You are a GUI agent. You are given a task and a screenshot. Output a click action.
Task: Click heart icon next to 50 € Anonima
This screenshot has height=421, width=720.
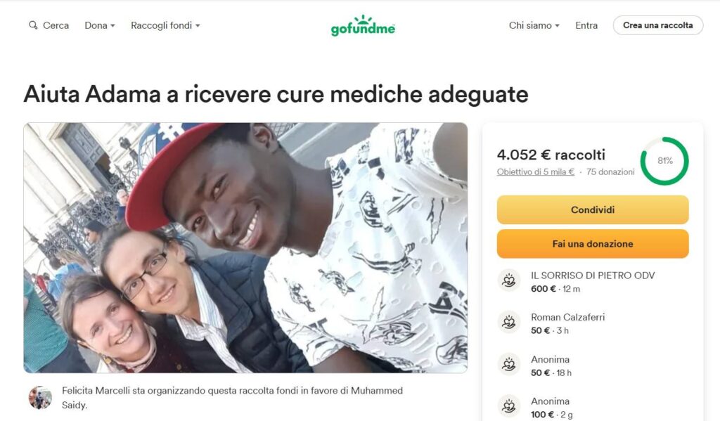click(509, 365)
